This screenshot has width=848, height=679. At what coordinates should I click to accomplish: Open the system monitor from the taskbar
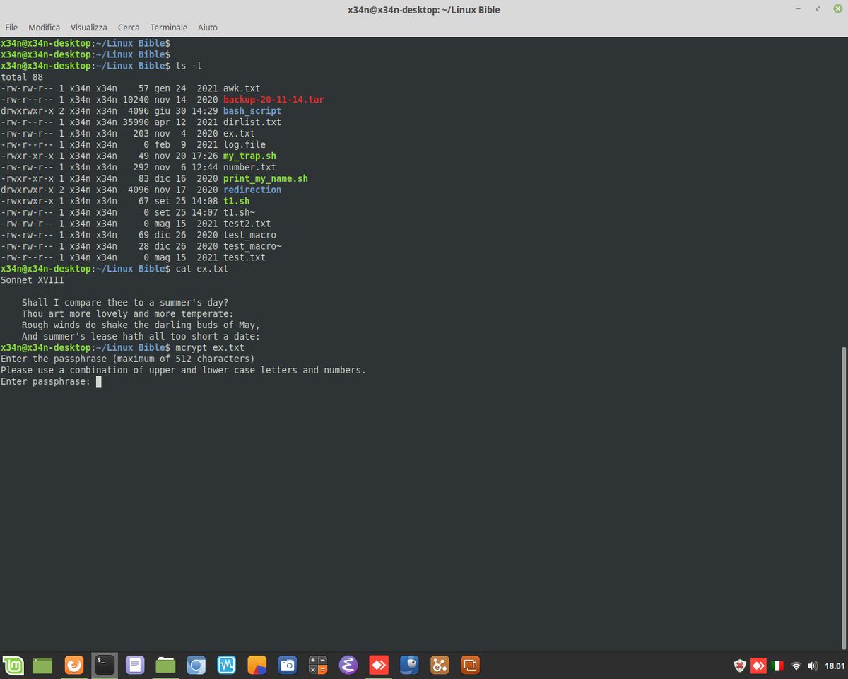[x=226, y=665]
